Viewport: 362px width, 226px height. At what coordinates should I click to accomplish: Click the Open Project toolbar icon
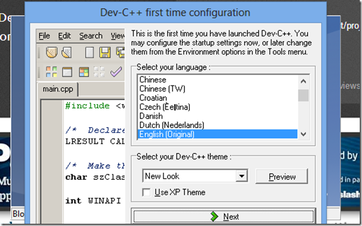coord(67,52)
